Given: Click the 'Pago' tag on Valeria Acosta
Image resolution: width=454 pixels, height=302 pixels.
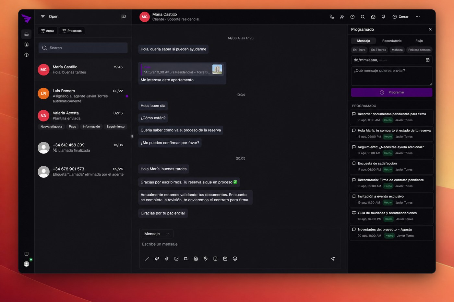Looking at the screenshot, I should pos(73,127).
